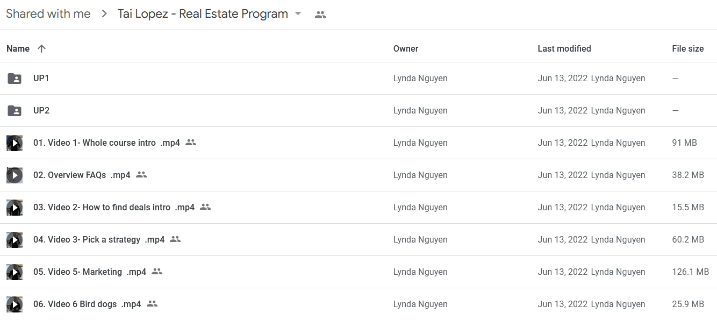This screenshot has width=717, height=320.
Task: Click the video thumbnail for Whole course intro
Action: (15, 143)
